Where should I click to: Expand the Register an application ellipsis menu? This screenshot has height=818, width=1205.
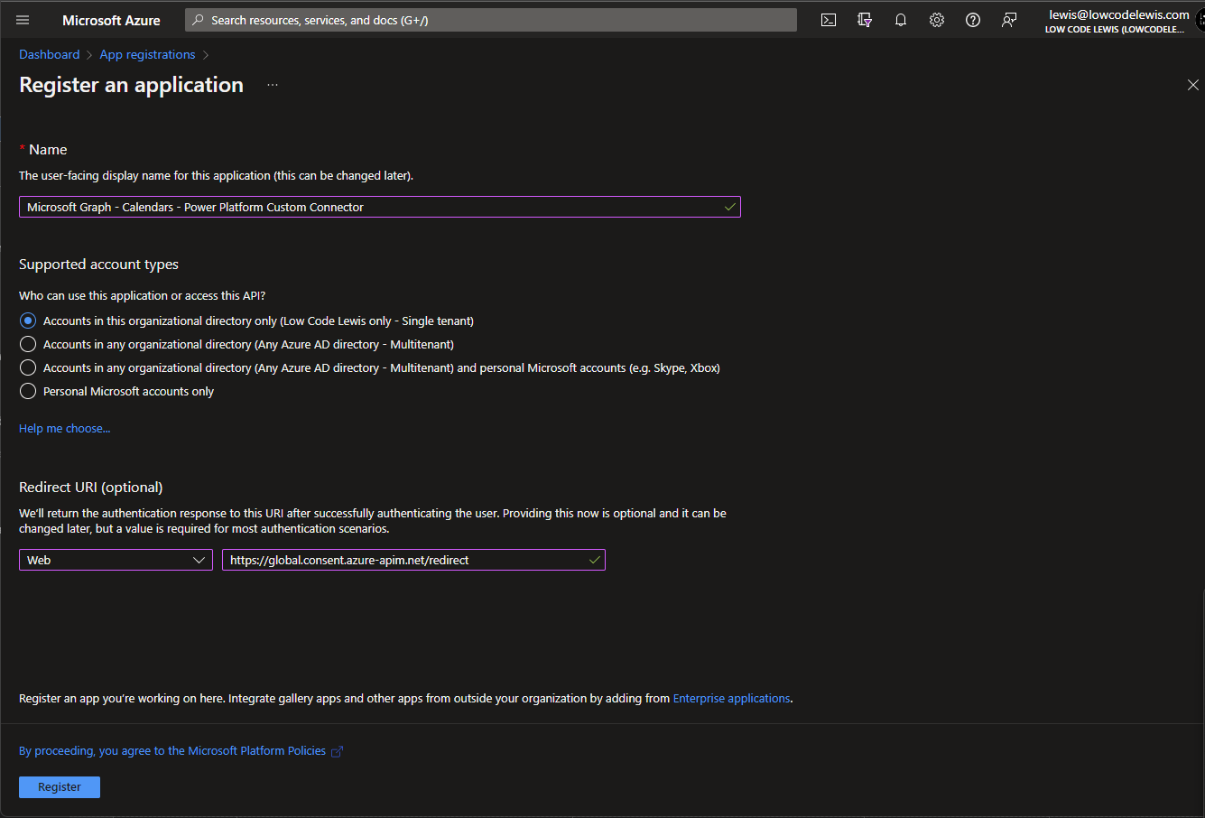(272, 84)
